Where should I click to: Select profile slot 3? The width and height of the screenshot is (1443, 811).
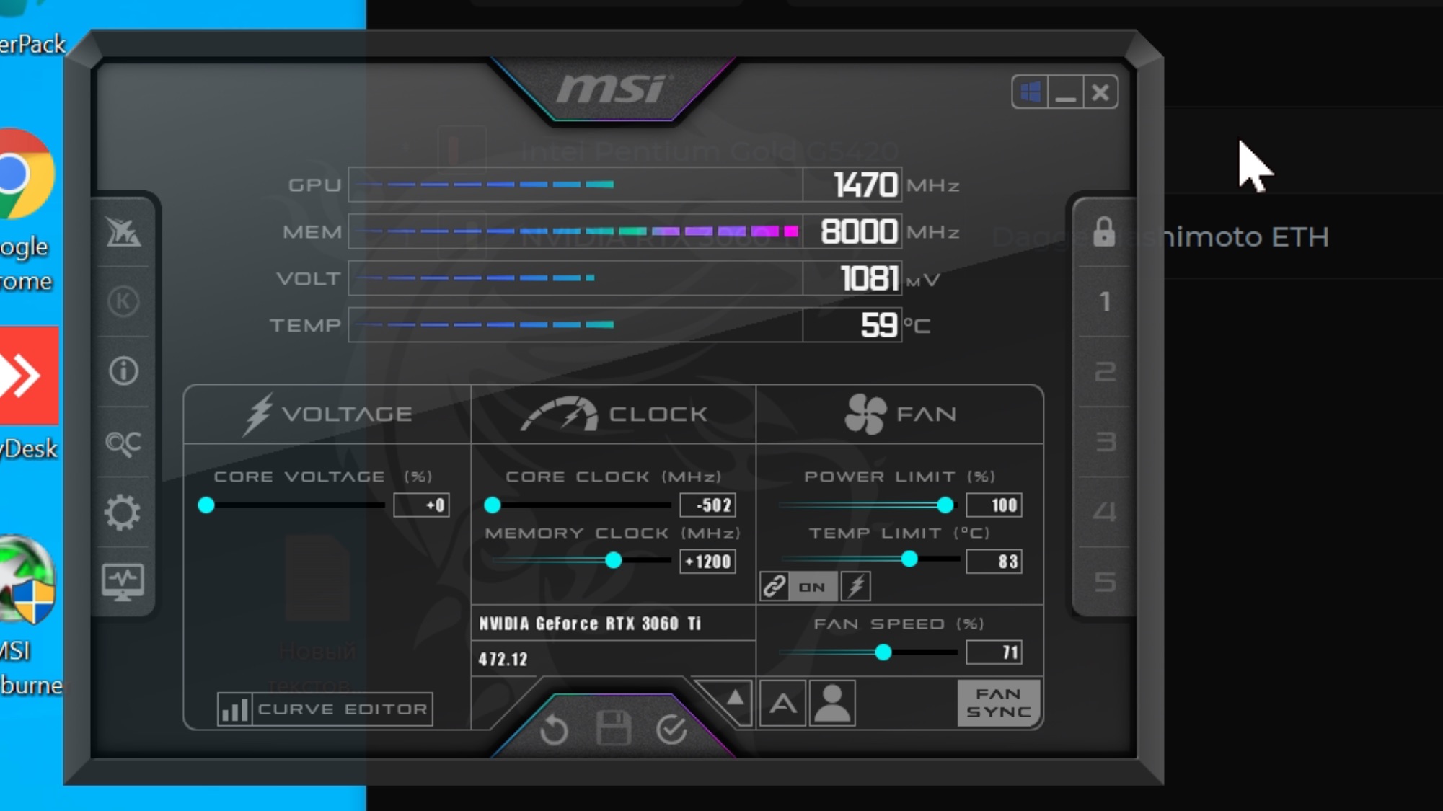click(x=1104, y=441)
